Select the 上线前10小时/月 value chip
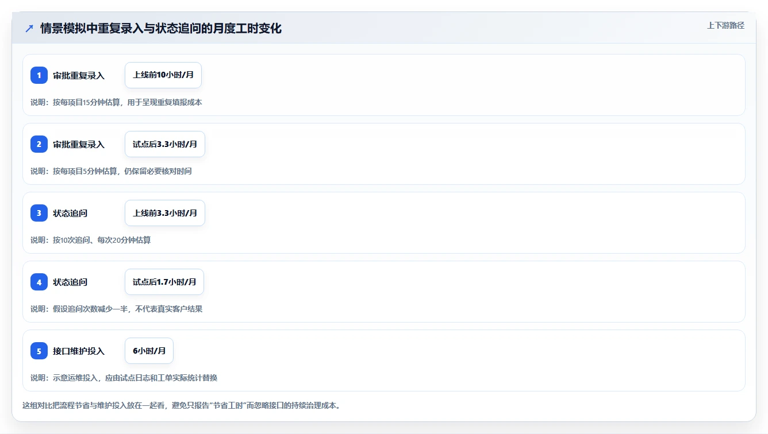 (163, 75)
